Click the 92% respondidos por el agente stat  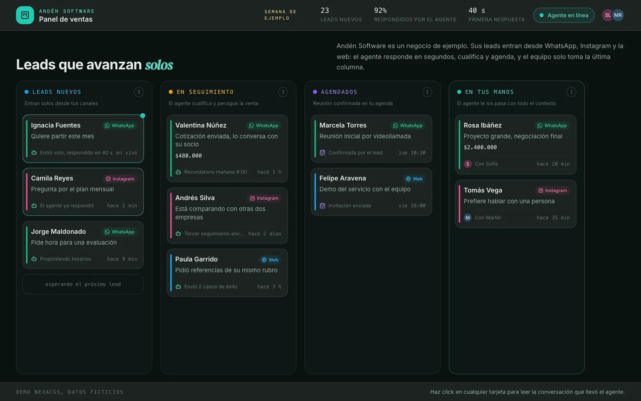point(415,14)
